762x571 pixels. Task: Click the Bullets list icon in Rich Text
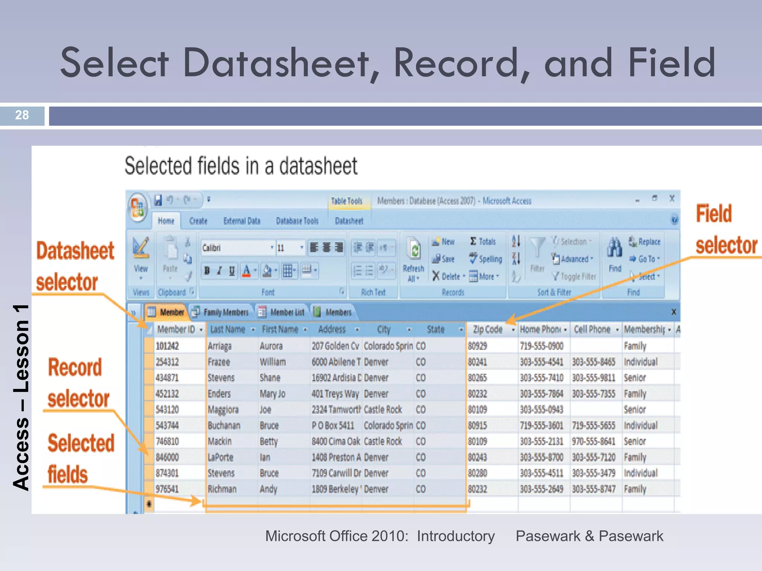tap(369, 271)
